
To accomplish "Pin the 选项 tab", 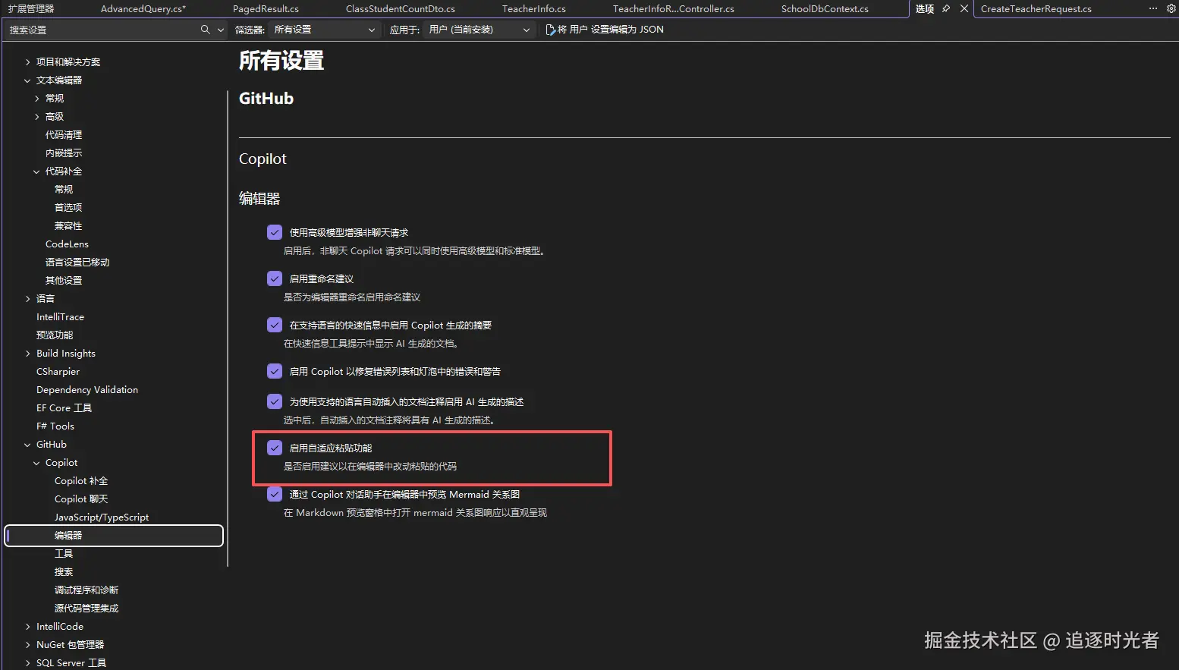I will 946,9.
